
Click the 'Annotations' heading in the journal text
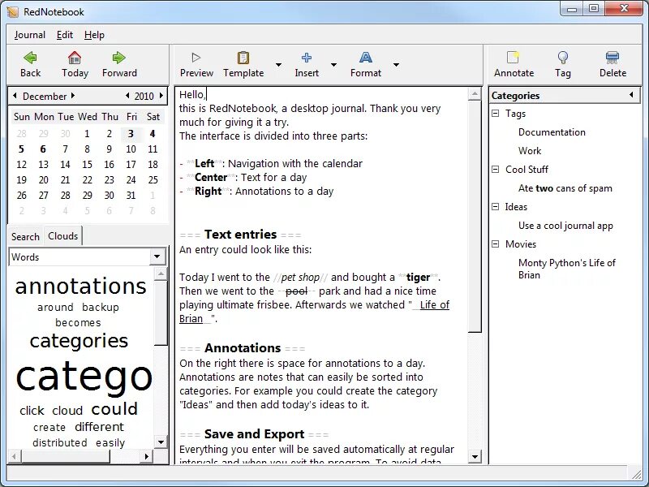coord(243,348)
